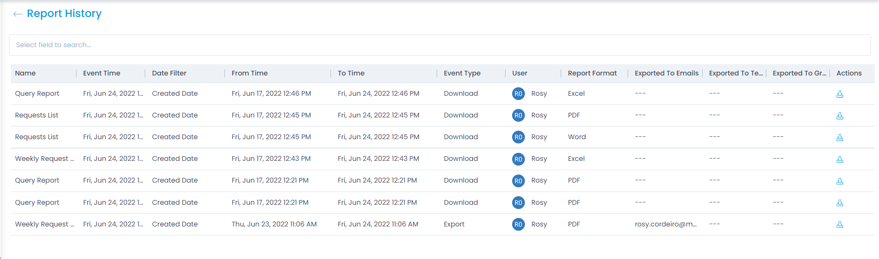Download the Query Report in Excel format
Viewport: 879px width, 259px height.
pos(839,94)
